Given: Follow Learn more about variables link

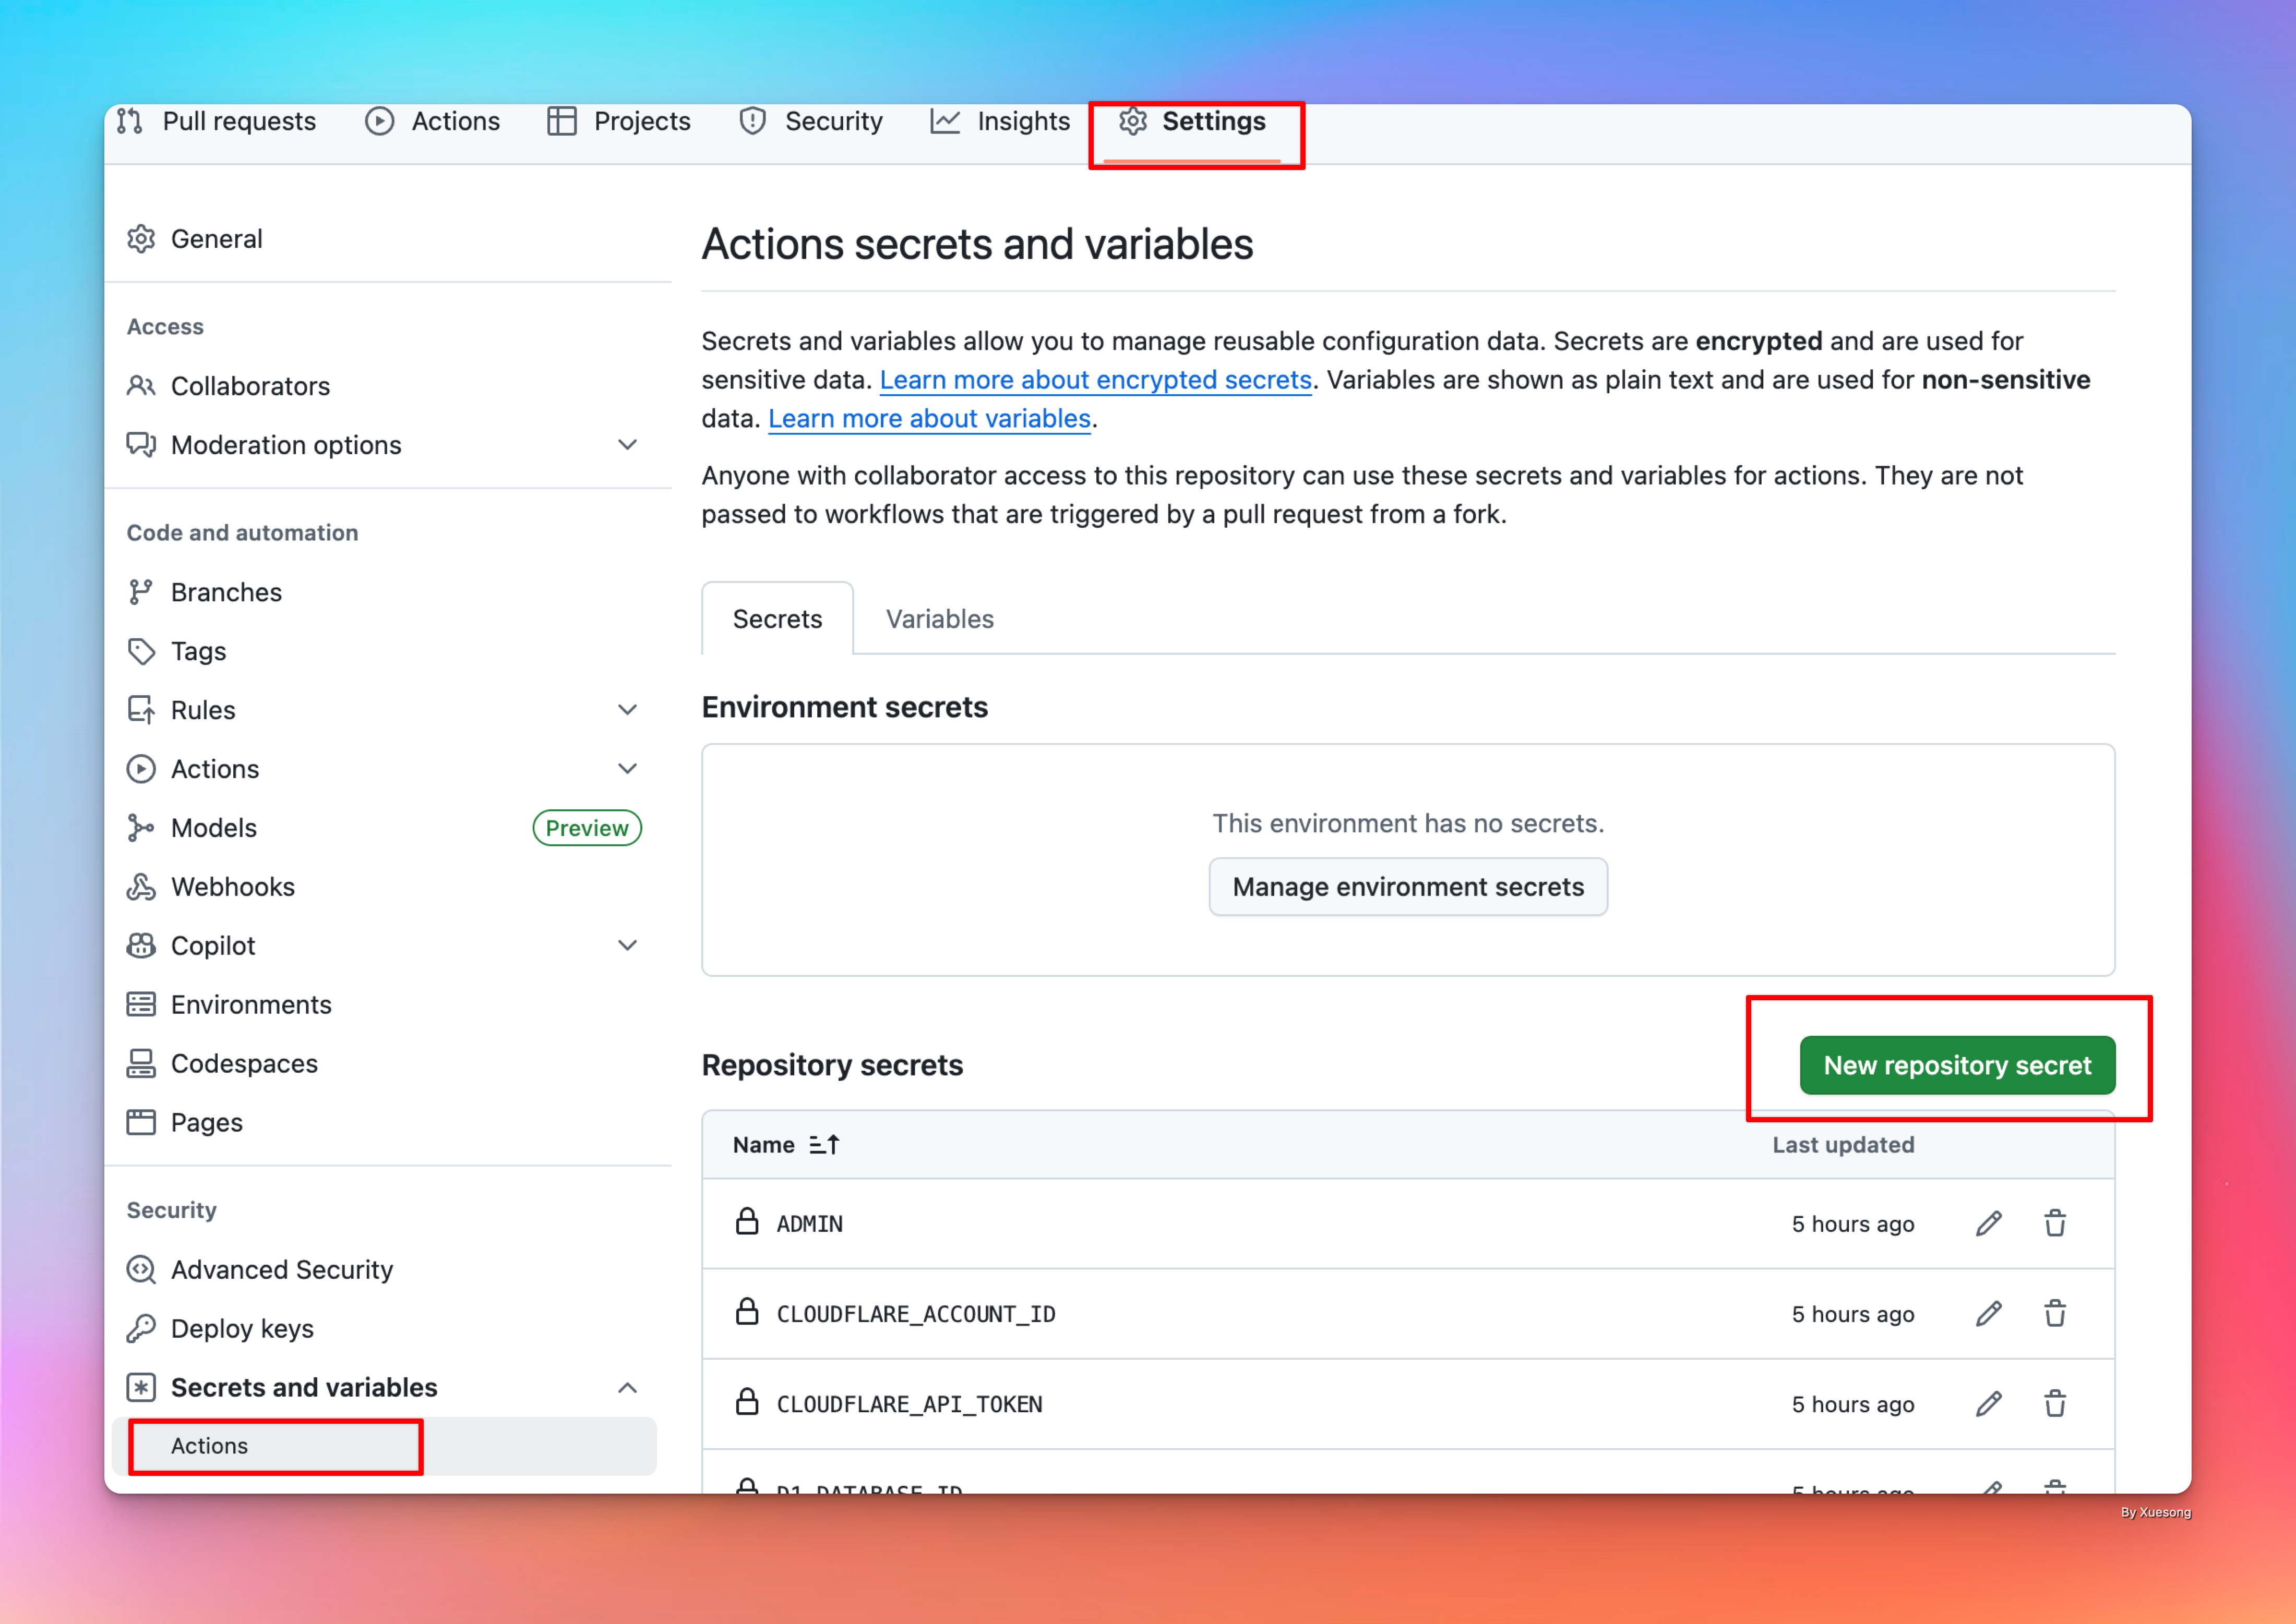Looking at the screenshot, I should [x=929, y=418].
